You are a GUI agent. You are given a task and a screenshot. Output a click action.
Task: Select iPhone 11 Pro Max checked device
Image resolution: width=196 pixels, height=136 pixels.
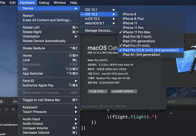point(137,32)
